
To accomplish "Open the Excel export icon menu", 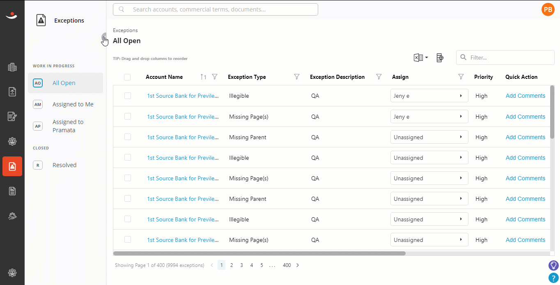I will [x=421, y=58].
